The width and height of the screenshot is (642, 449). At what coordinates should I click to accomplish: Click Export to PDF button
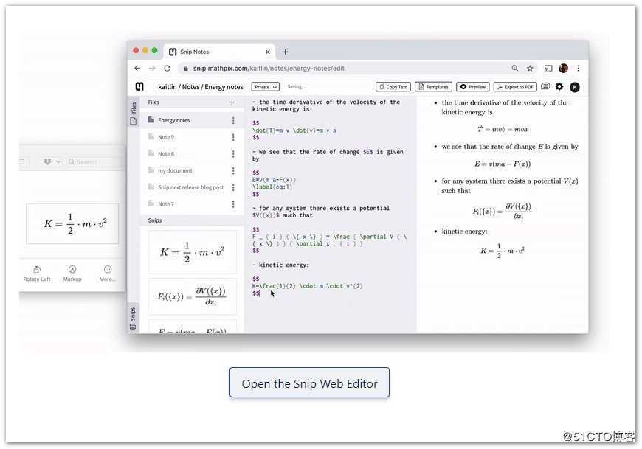(515, 87)
